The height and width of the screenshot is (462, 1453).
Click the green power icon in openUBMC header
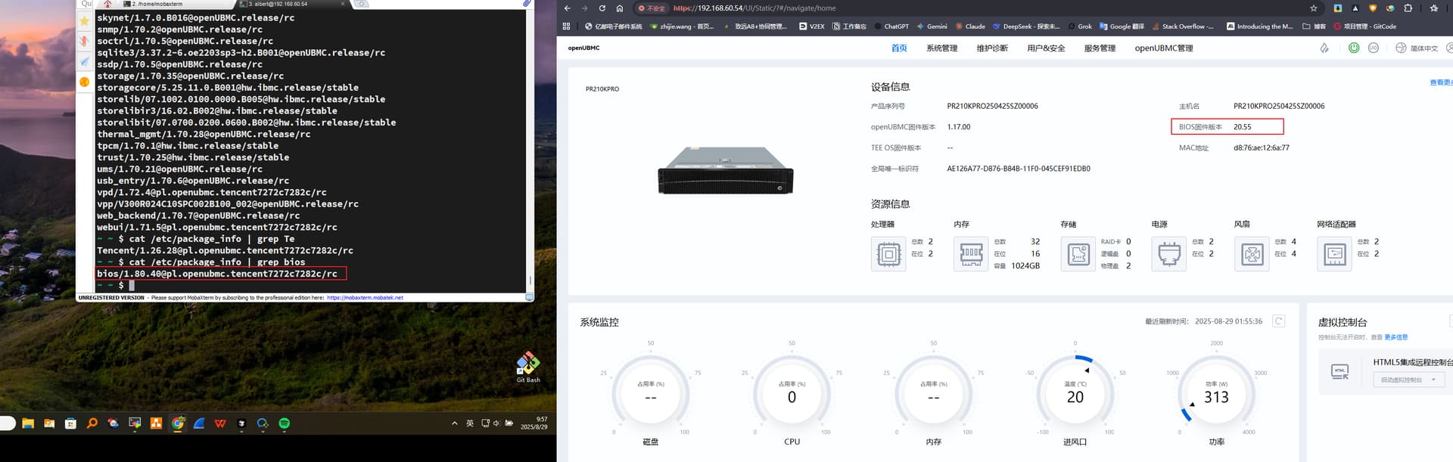[x=1354, y=48]
